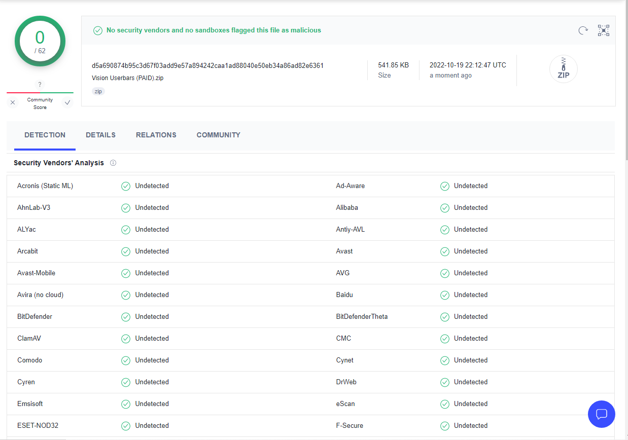Click the check icon in the no-detections banner
The height and width of the screenshot is (440, 628).
[98, 30]
